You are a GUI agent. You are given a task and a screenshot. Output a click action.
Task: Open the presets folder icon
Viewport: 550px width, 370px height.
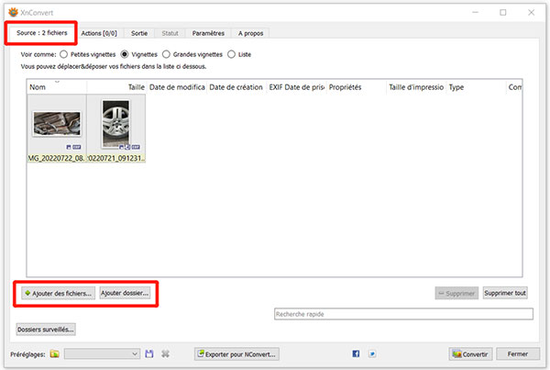pos(54,353)
